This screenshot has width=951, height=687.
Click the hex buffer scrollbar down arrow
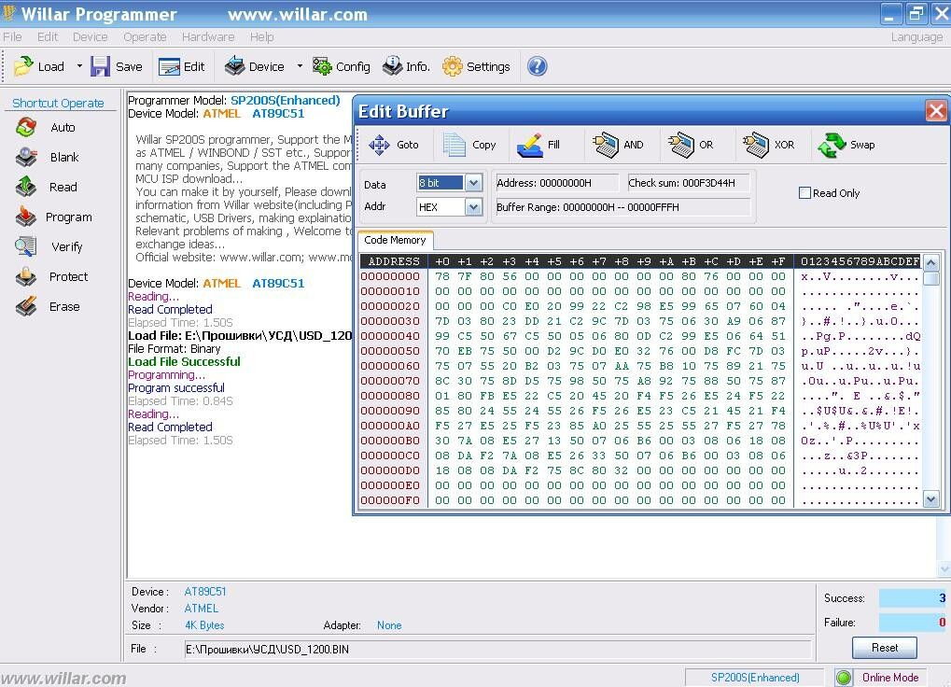(x=930, y=499)
